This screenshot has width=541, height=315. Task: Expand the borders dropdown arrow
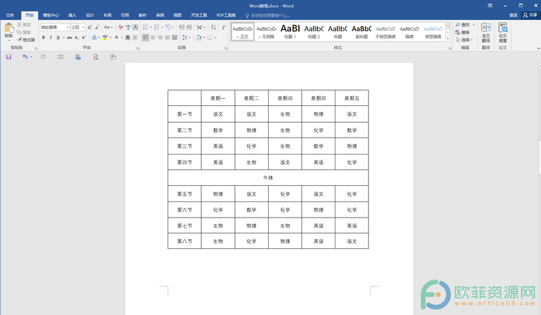coord(215,37)
